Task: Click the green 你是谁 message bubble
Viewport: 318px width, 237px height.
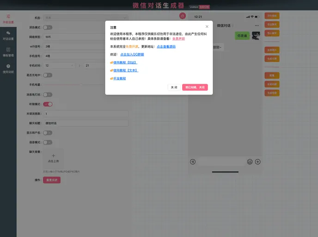Action: click(242, 36)
